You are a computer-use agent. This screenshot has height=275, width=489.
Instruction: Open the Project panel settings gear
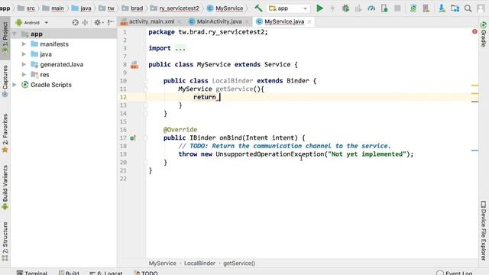[99, 22]
